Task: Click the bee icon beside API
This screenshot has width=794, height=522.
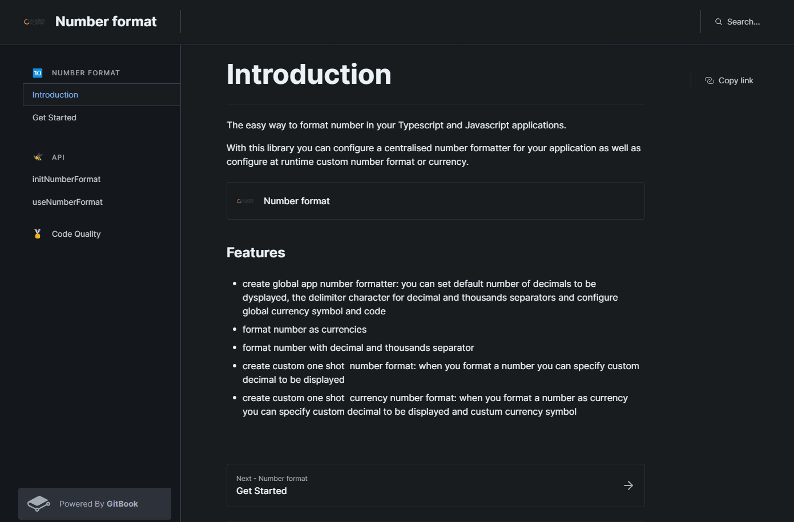Action: tap(38, 157)
